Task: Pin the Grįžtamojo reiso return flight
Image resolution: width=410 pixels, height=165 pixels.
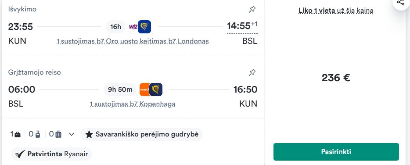Action: click(x=252, y=72)
